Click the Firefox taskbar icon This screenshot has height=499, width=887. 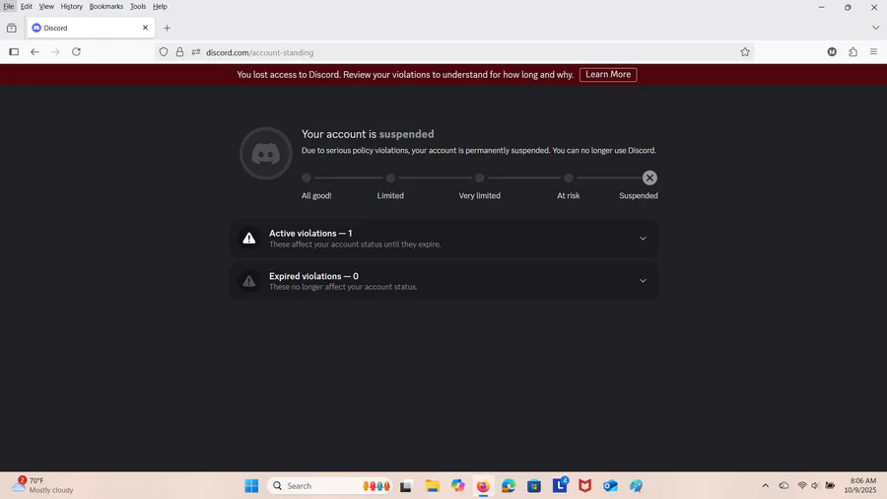(483, 486)
